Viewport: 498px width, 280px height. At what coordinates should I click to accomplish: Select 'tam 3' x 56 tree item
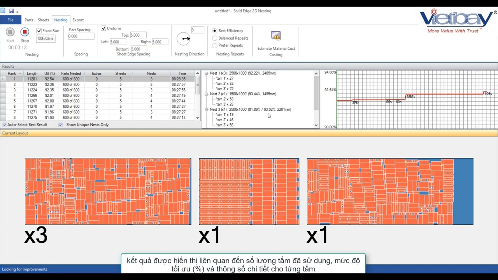(225, 125)
